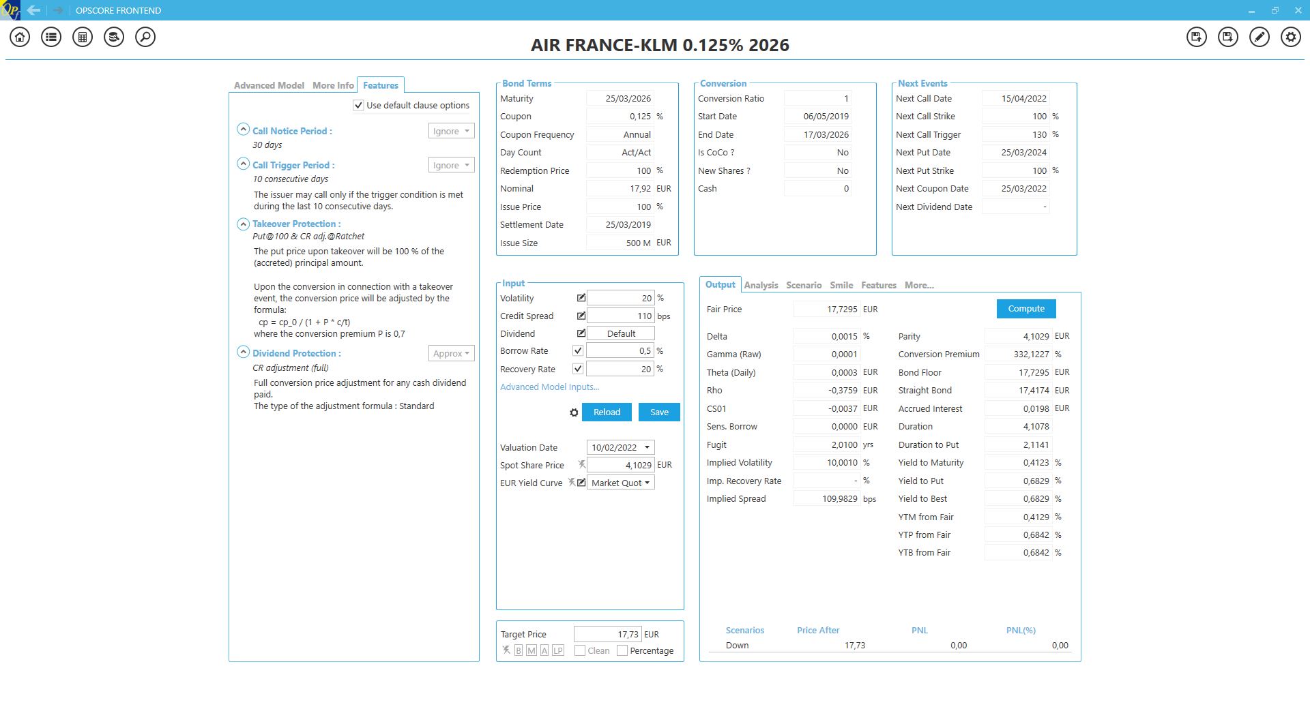Select the A price source button

(x=544, y=650)
